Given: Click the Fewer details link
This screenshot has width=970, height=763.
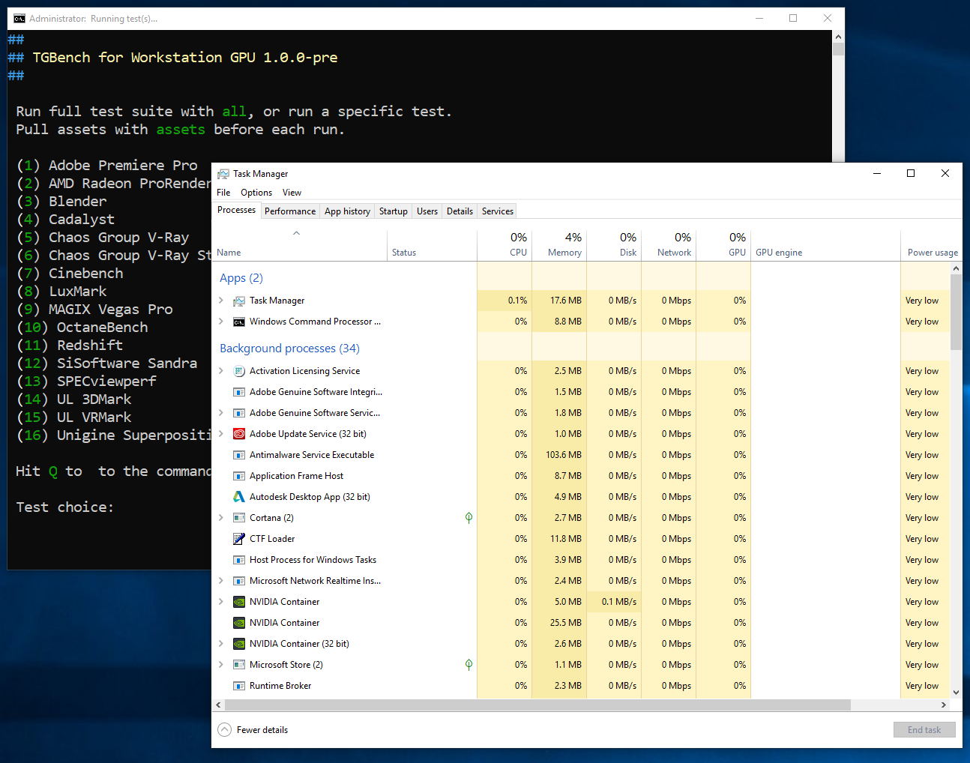Looking at the screenshot, I should tap(262, 730).
